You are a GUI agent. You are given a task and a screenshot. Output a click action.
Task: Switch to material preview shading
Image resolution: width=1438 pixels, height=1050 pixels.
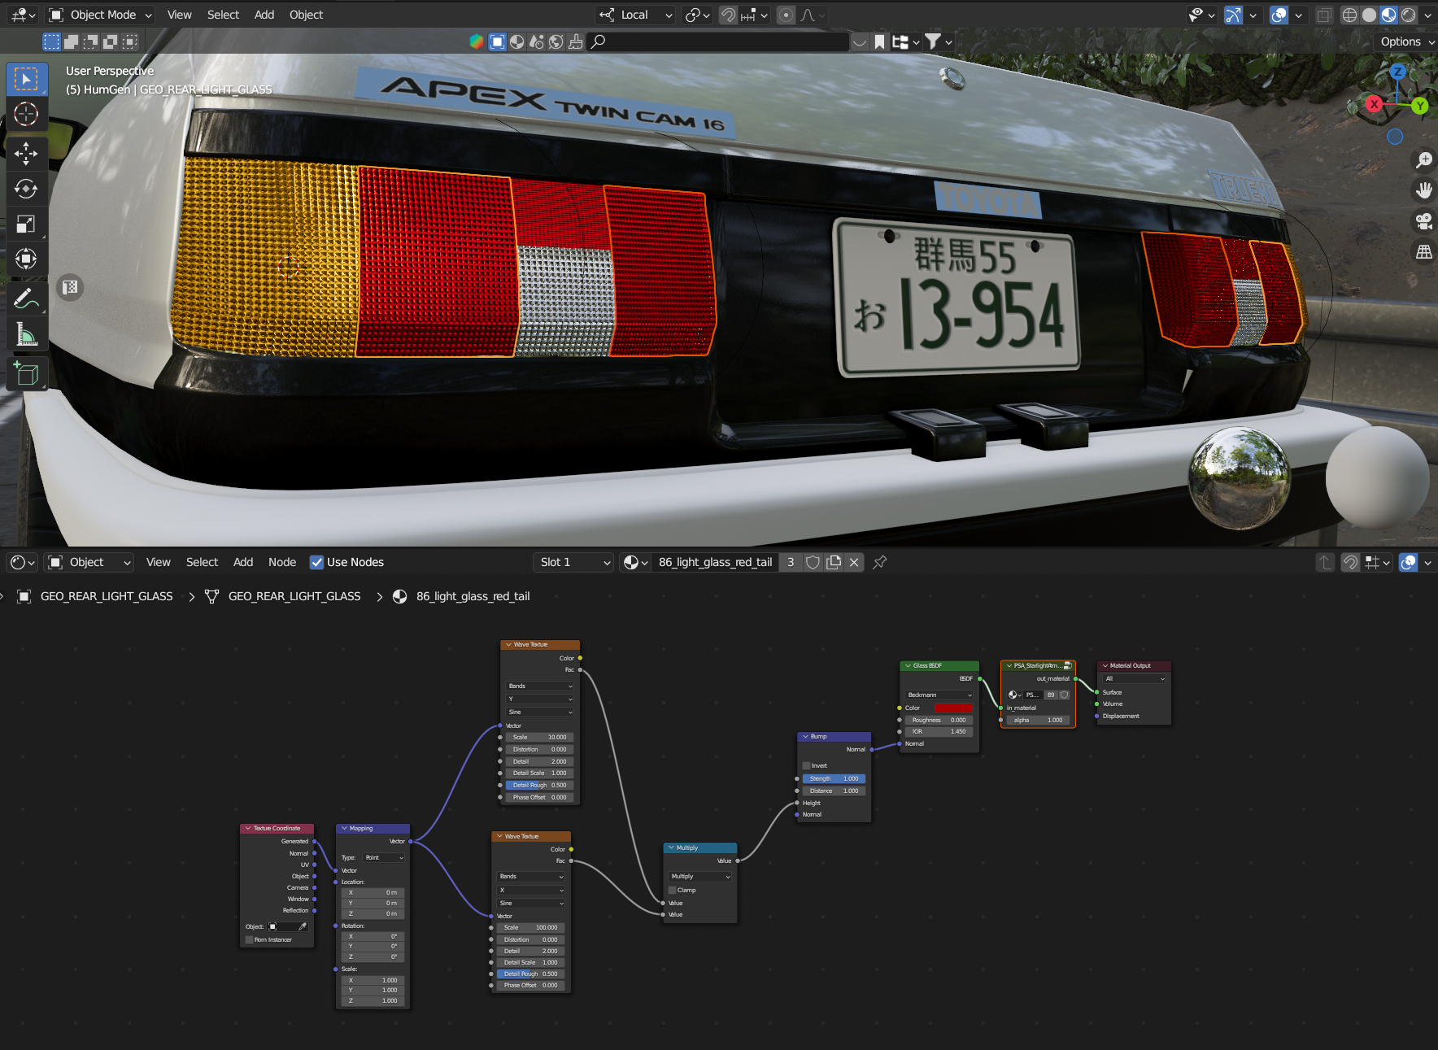point(1388,15)
